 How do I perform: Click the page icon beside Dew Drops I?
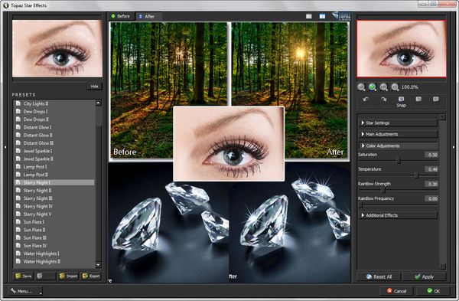[x=18, y=111]
